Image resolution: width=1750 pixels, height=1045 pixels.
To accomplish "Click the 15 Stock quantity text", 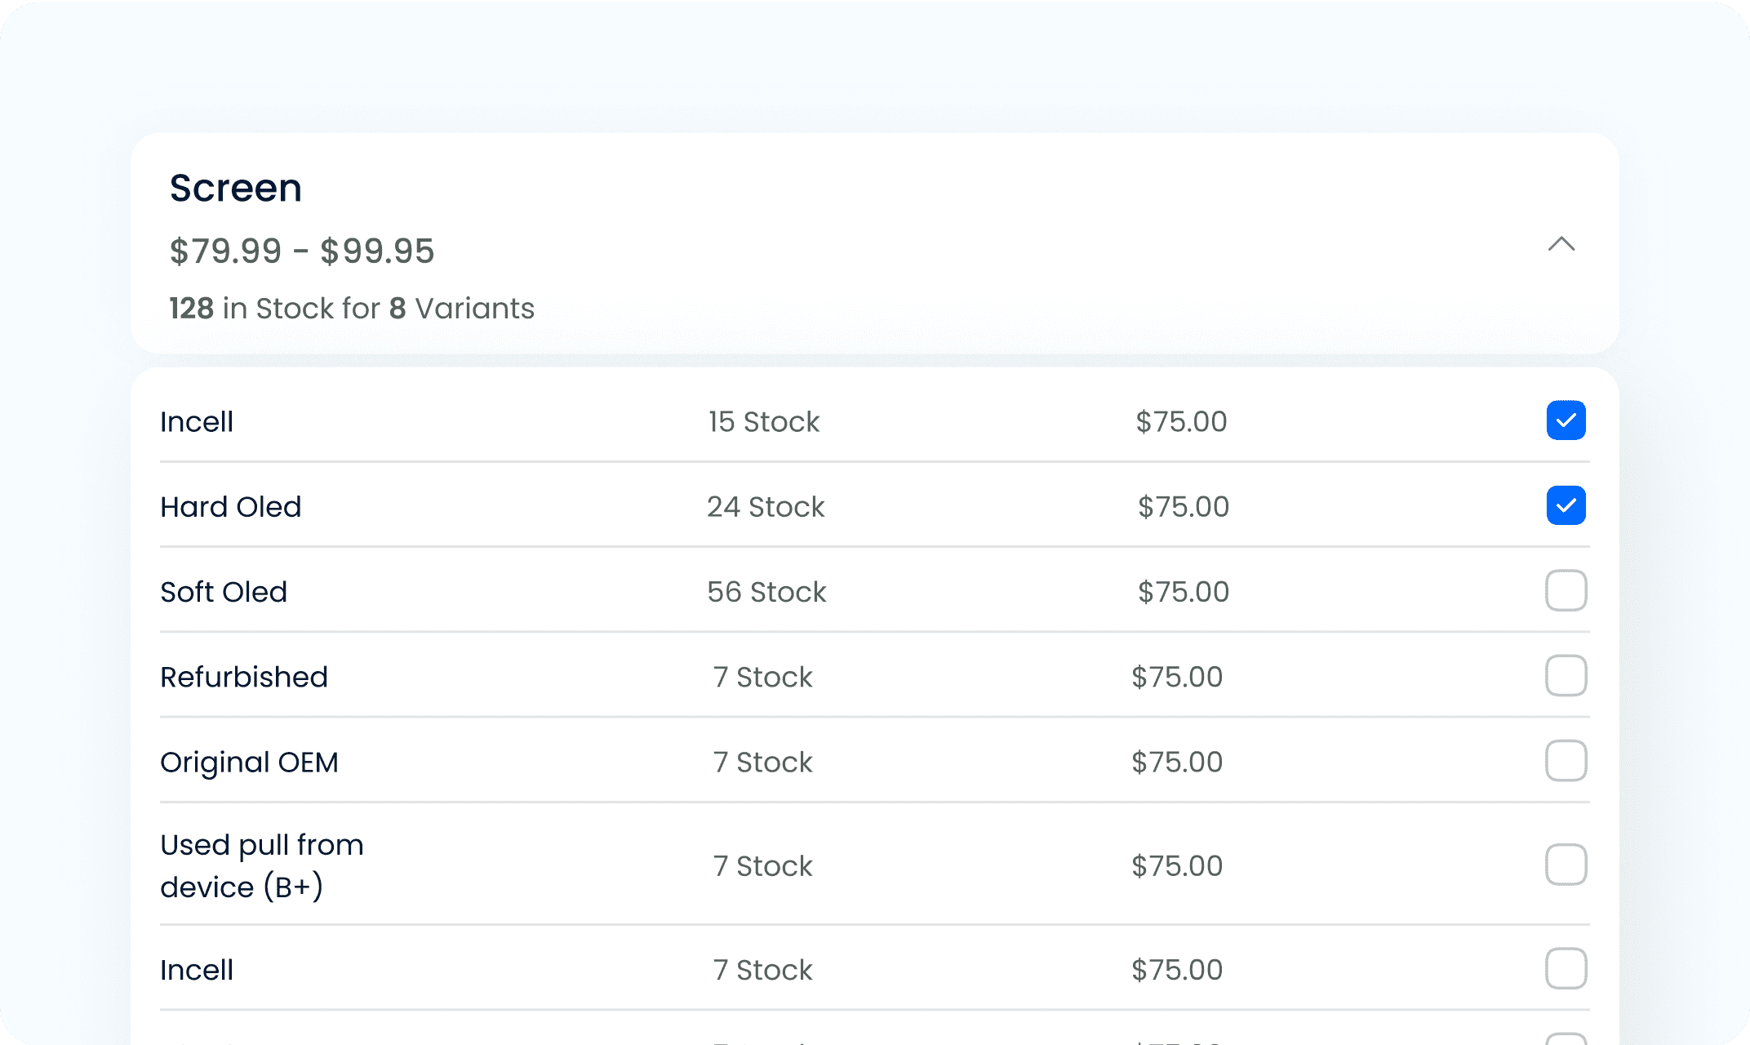I will (x=764, y=422).
